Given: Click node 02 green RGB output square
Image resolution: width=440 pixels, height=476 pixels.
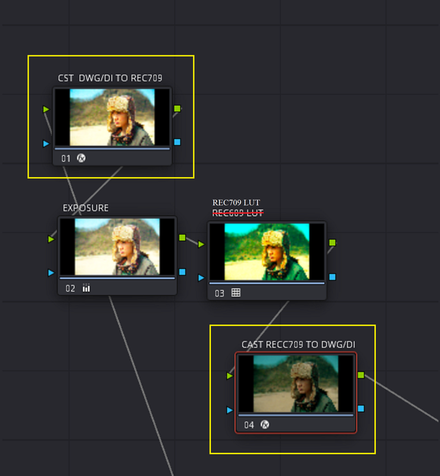Looking at the screenshot, I should coord(182,237).
